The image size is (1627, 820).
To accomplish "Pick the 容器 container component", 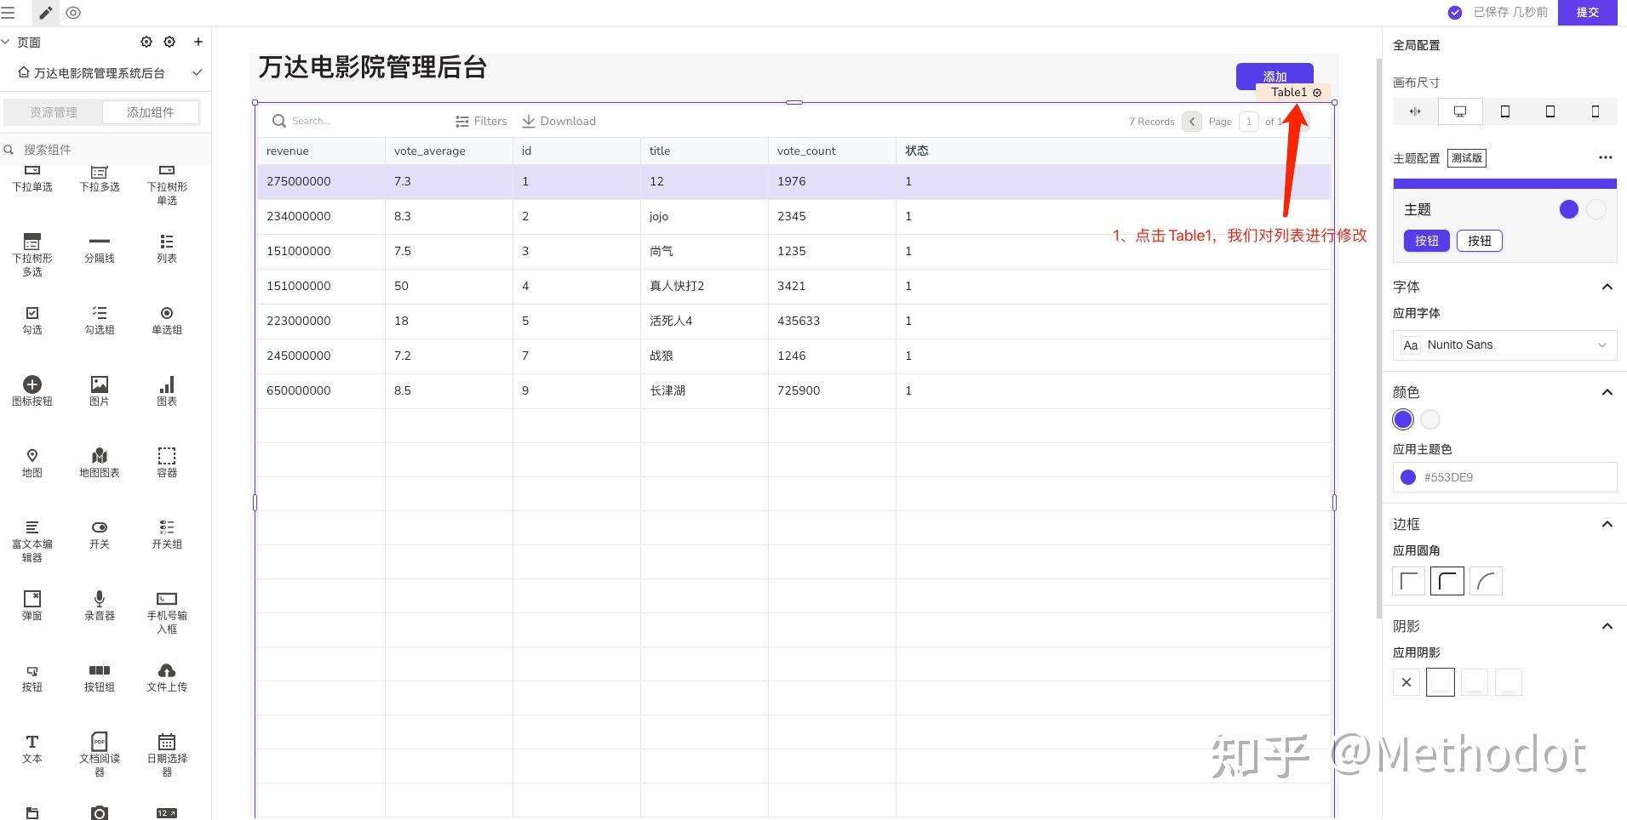I will tap(167, 464).
